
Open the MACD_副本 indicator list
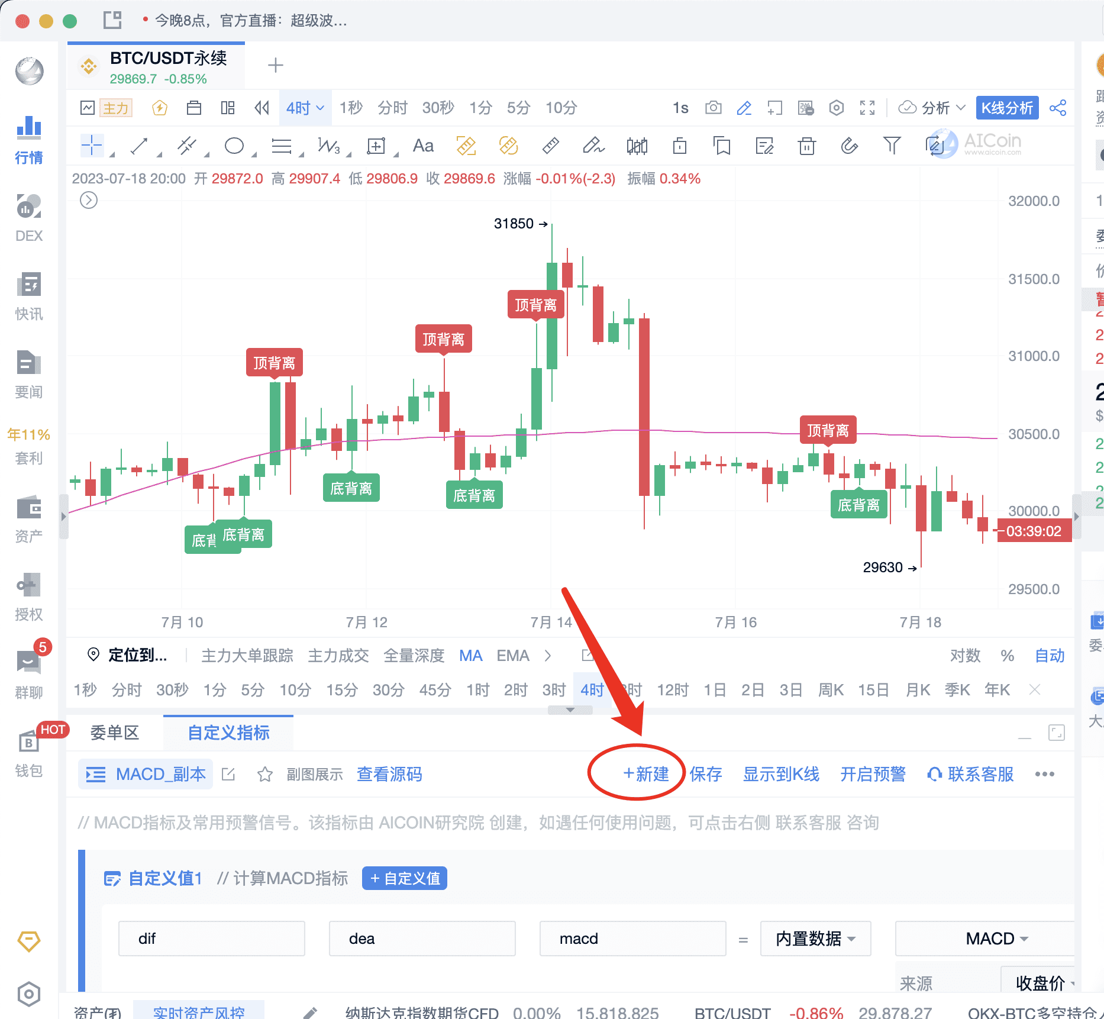pos(146,774)
